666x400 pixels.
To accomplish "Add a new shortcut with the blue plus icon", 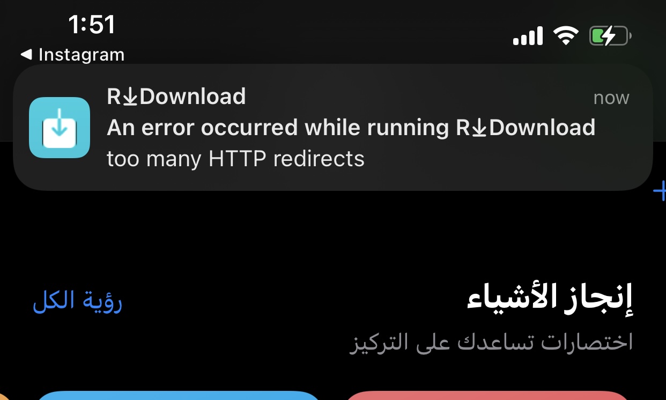I will [x=660, y=190].
